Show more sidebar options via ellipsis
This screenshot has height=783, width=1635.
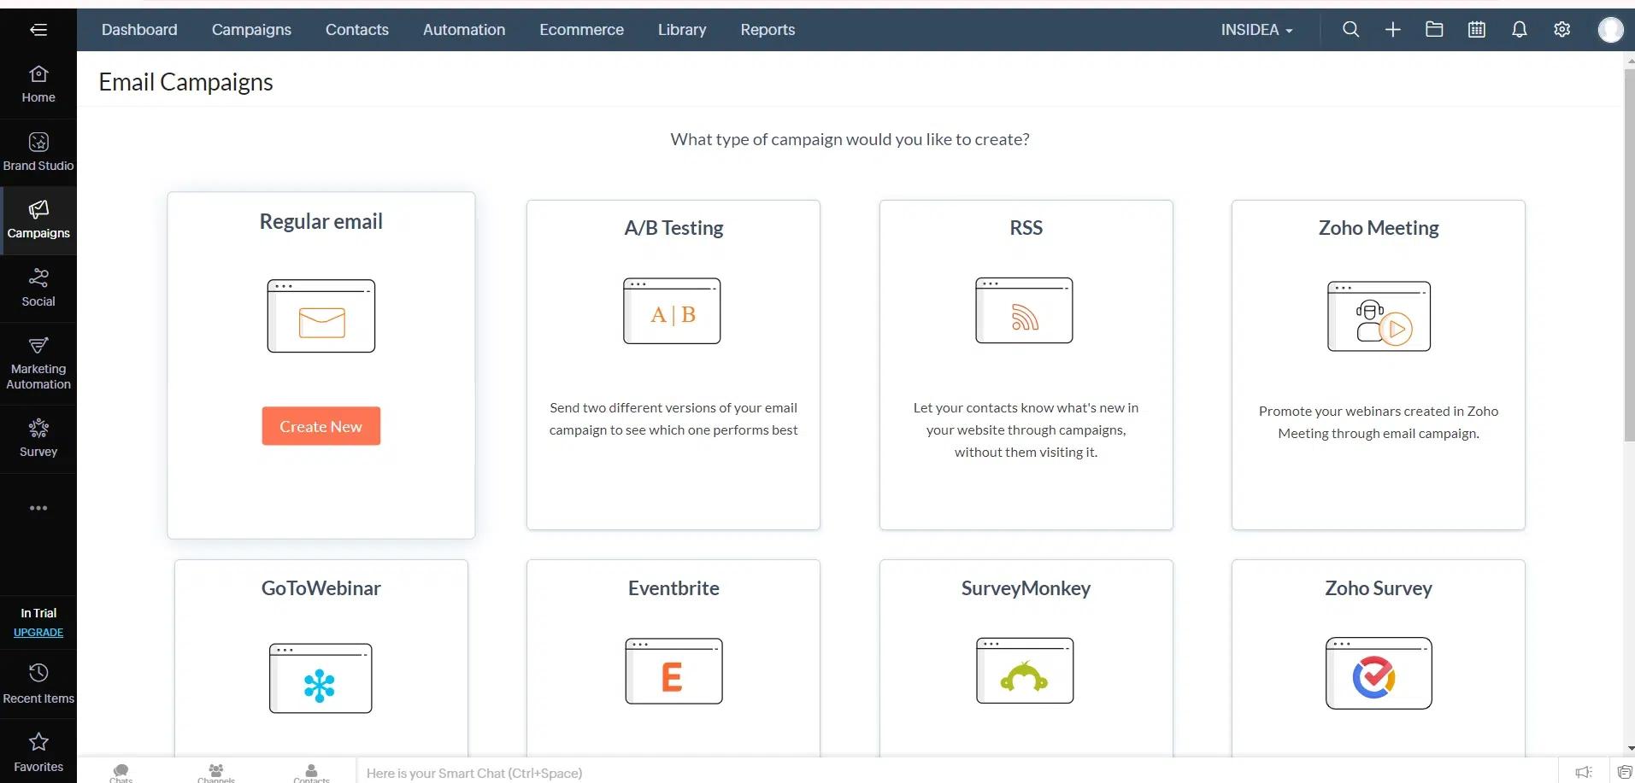pos(38,508)
